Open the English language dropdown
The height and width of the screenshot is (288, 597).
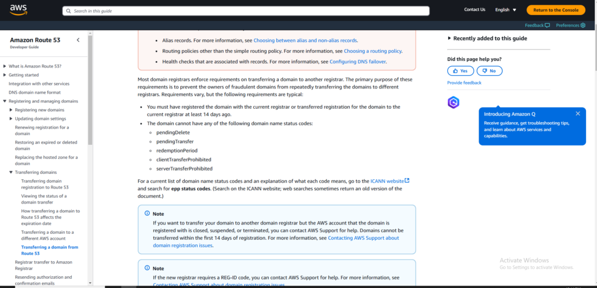coord(505,10)
